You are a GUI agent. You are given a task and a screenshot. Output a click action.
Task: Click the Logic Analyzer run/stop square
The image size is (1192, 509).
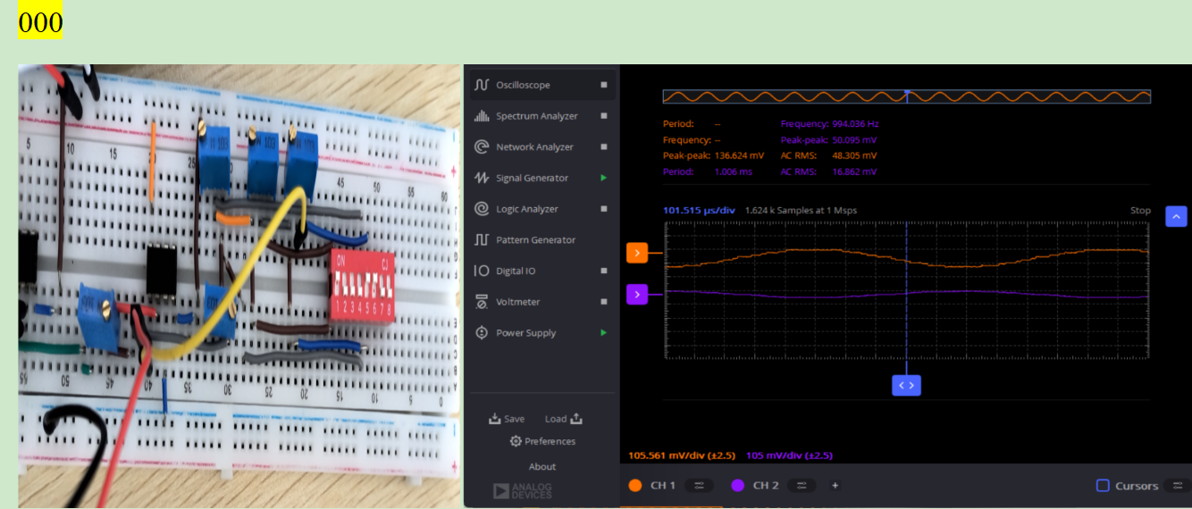604,209
